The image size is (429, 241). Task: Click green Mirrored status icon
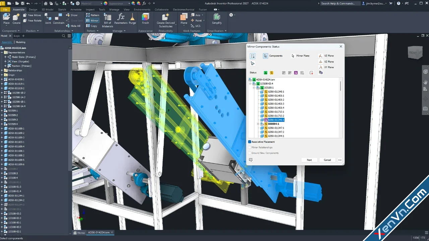coord(265,73)
